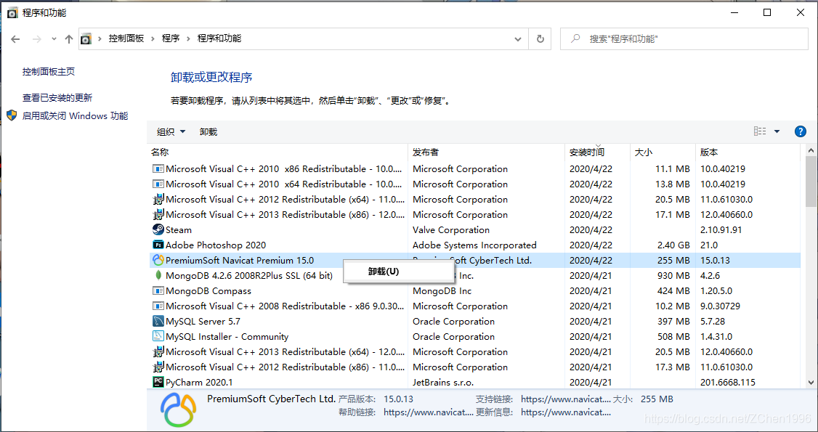This screenshot has height=432, width=818.
Task: Expand the address bar history dropdown
Action: point(517,38)
